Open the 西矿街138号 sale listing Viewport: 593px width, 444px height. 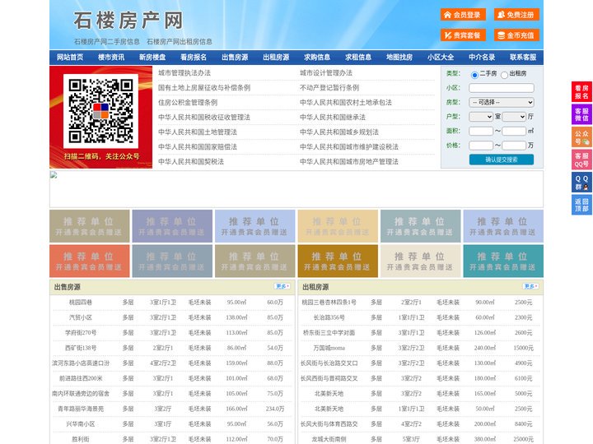coord(81,348)
